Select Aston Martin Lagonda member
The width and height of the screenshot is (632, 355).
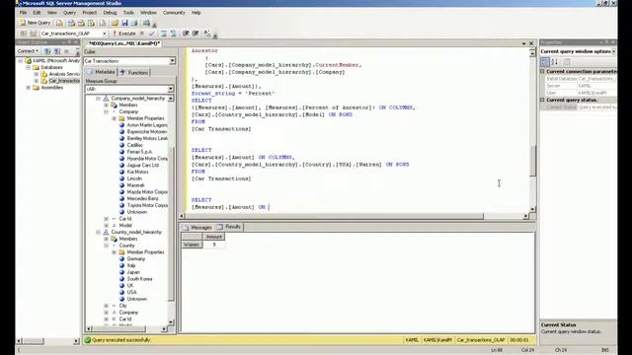[x=147, y=125]
